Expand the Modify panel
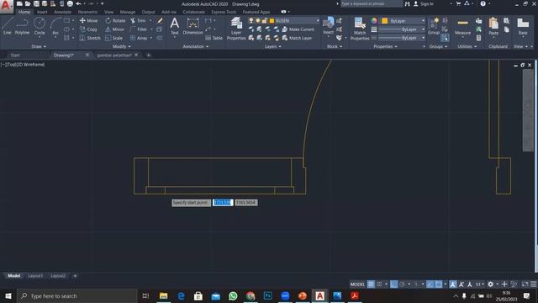The width and height of the screenshot is (538, 303). [121, 46]
